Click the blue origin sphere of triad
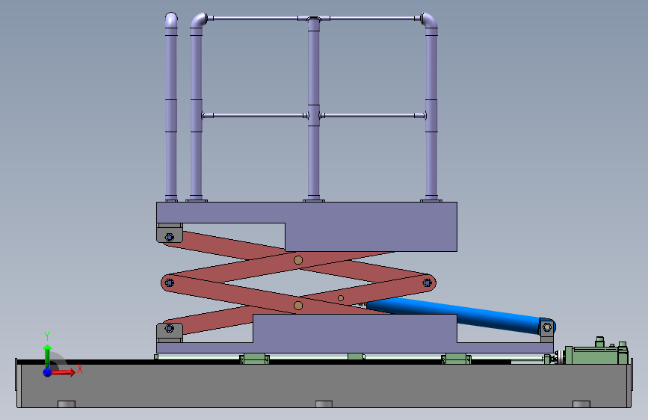This screenshot has height=420, width=648. click(x=48, y=372)
